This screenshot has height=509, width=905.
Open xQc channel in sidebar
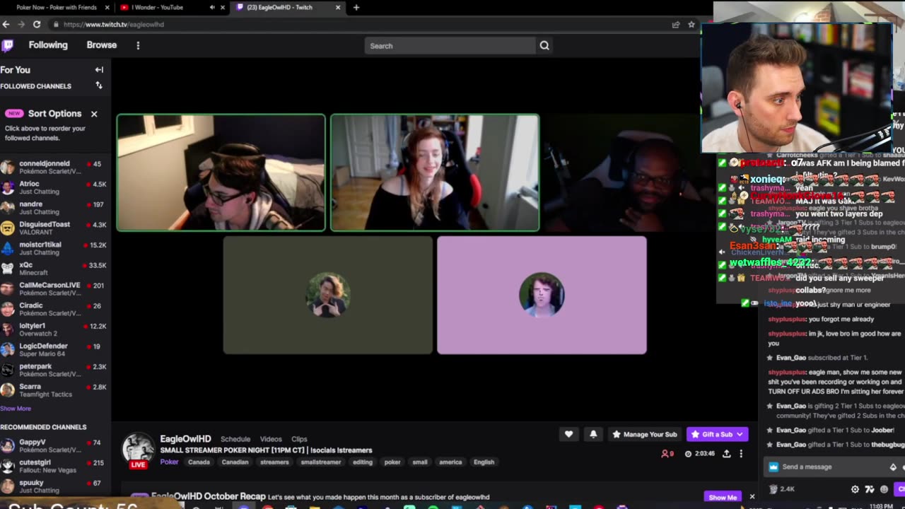[x=54, y=269]
